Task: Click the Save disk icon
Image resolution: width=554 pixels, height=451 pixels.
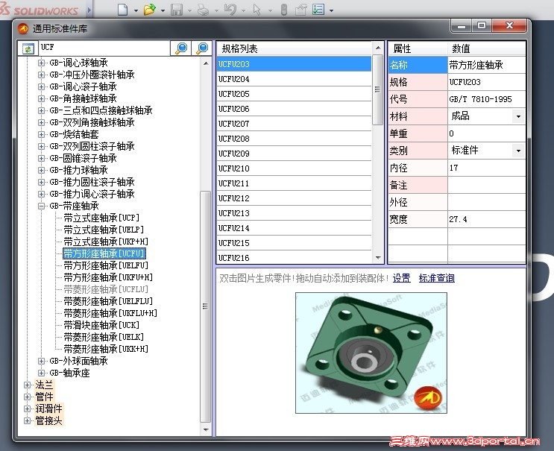Action: (x=177, y=10)
